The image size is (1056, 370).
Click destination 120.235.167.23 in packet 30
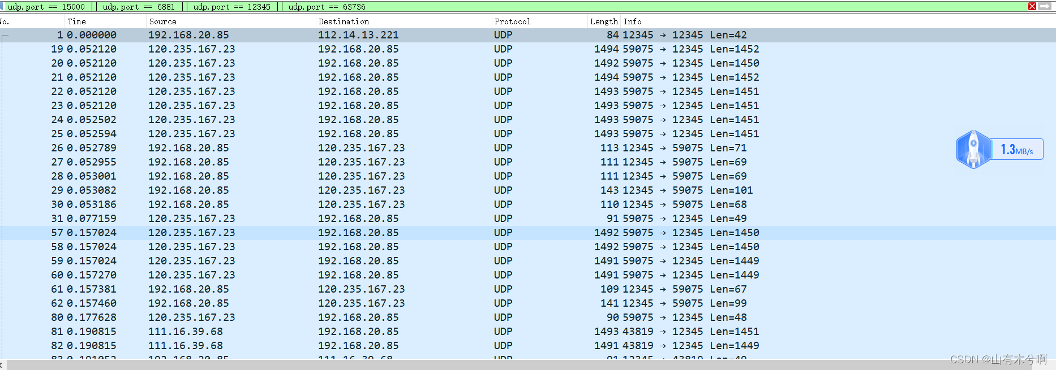pyautogui.click(x=362, y=204)
